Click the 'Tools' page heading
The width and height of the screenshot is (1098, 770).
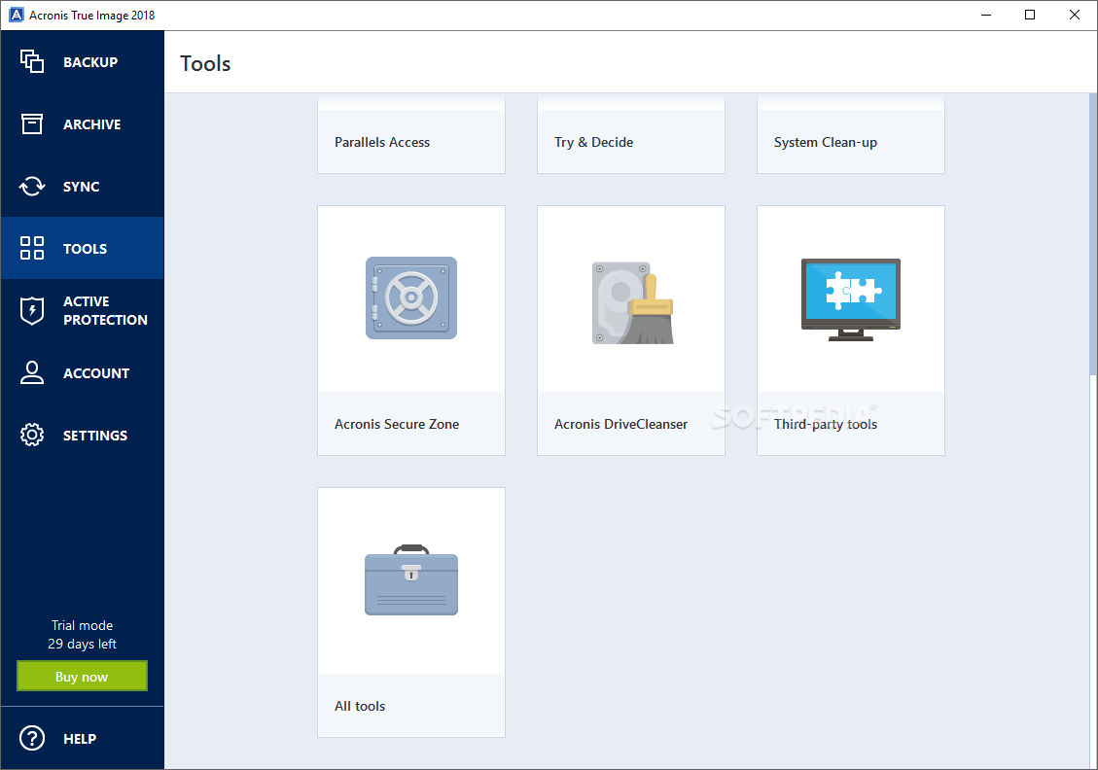pos(205,64)
